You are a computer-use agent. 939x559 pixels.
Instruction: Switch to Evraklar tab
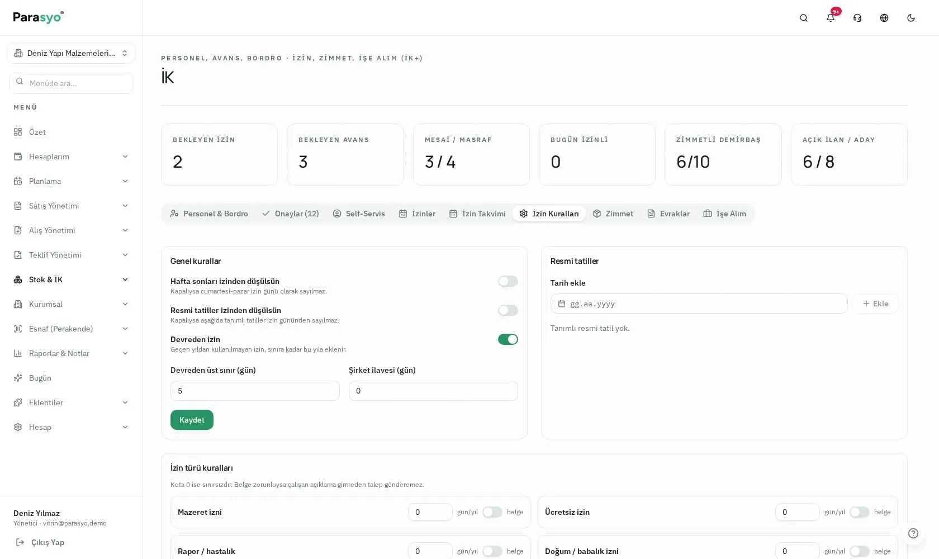(668, 214)
